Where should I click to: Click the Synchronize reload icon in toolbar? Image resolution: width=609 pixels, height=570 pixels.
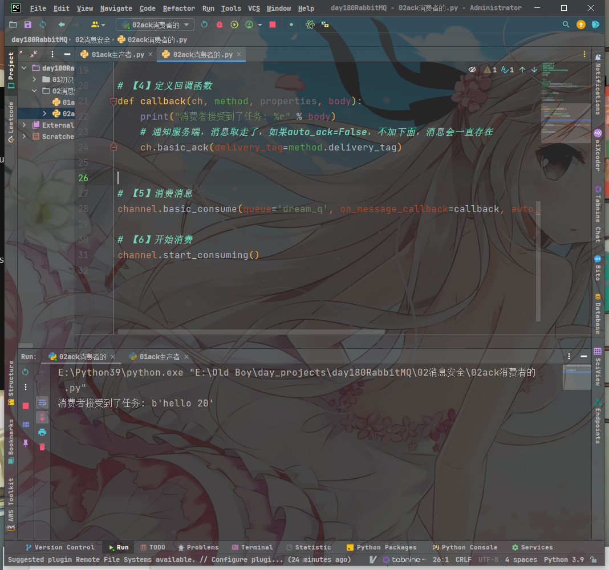(43, 25)
